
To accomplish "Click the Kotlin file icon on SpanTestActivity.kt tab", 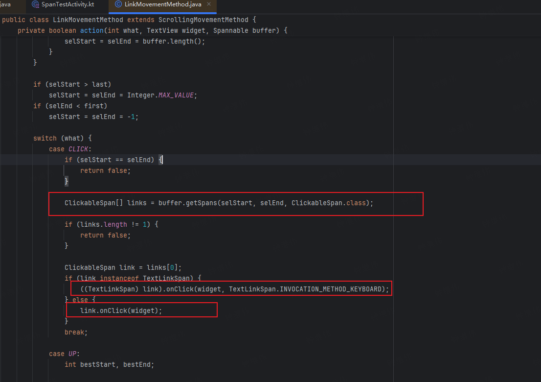I will 35,4.
